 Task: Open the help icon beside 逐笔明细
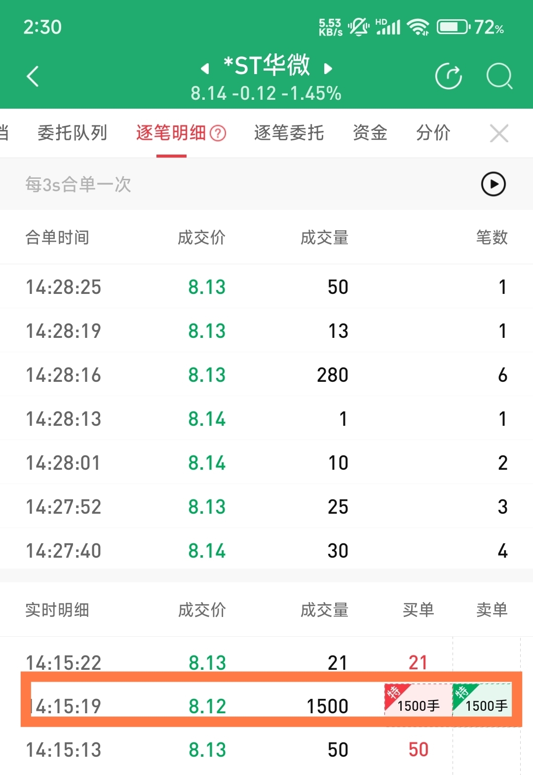point(218,133)
